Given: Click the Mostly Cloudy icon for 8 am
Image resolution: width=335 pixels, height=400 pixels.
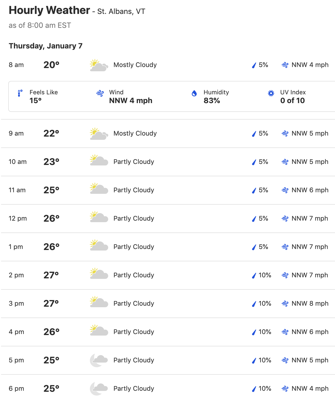Looking at the screenshot, I should tap(99, 65).
